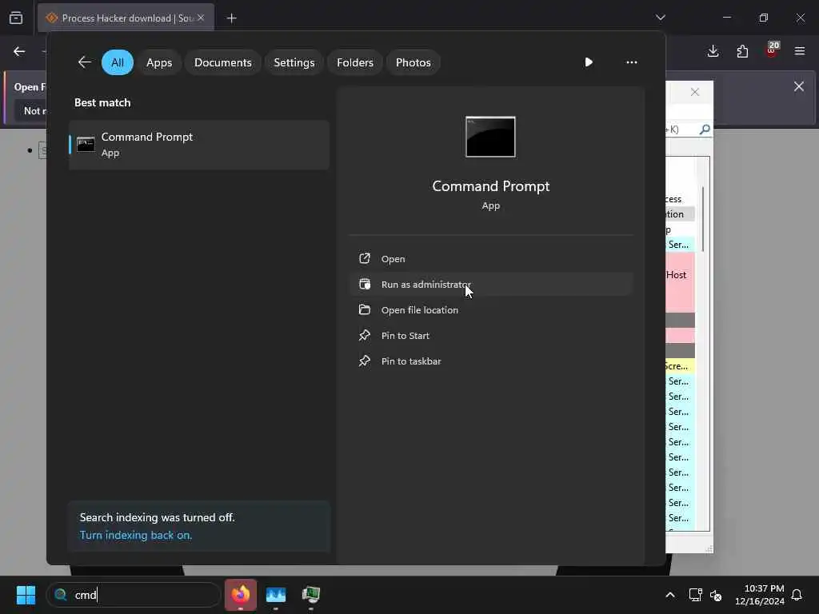Click the muted volume tray icon
The height and width of the screenshot is (614, 819).
[716, 595]
